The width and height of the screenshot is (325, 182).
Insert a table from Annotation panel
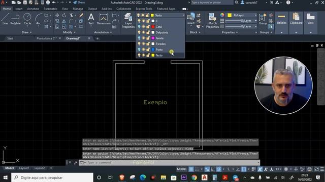[x=114, y=27]
